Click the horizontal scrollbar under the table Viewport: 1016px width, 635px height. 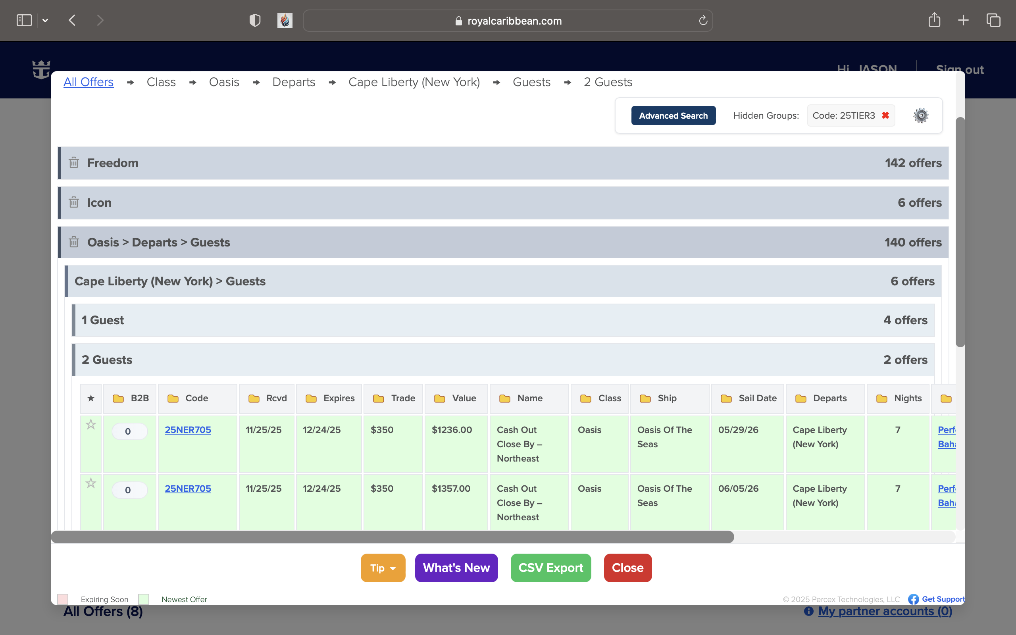coord(392,537)
